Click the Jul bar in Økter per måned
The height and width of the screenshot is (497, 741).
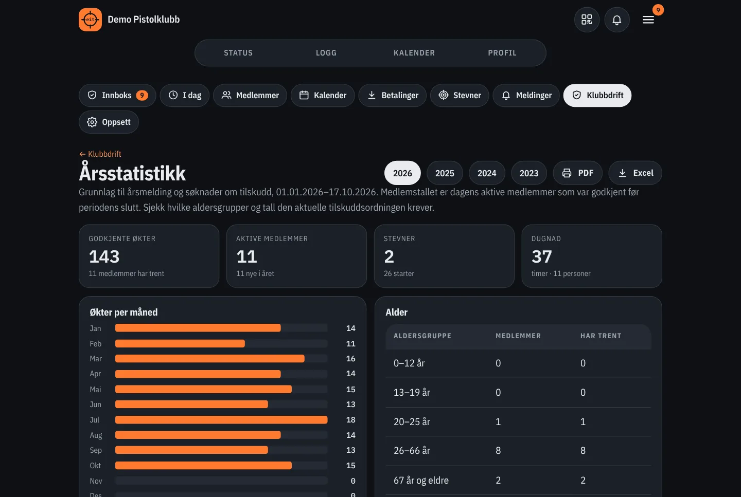(221, 420)
